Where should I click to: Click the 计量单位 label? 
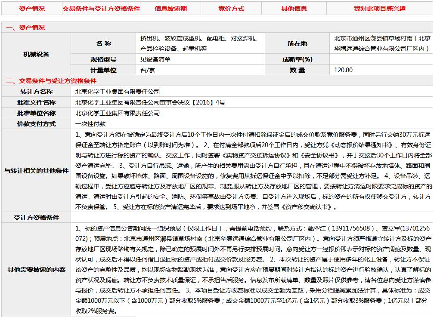[x=103, y=70]
